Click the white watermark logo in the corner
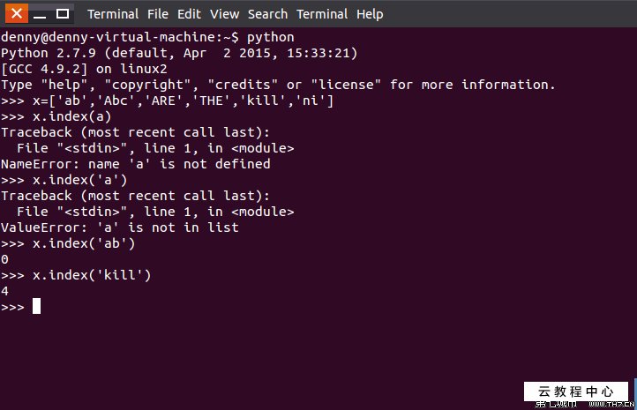 pos(576,391)
